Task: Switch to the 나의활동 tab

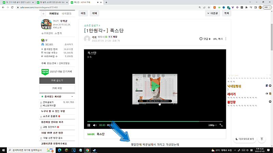Action: click(67, 14)
